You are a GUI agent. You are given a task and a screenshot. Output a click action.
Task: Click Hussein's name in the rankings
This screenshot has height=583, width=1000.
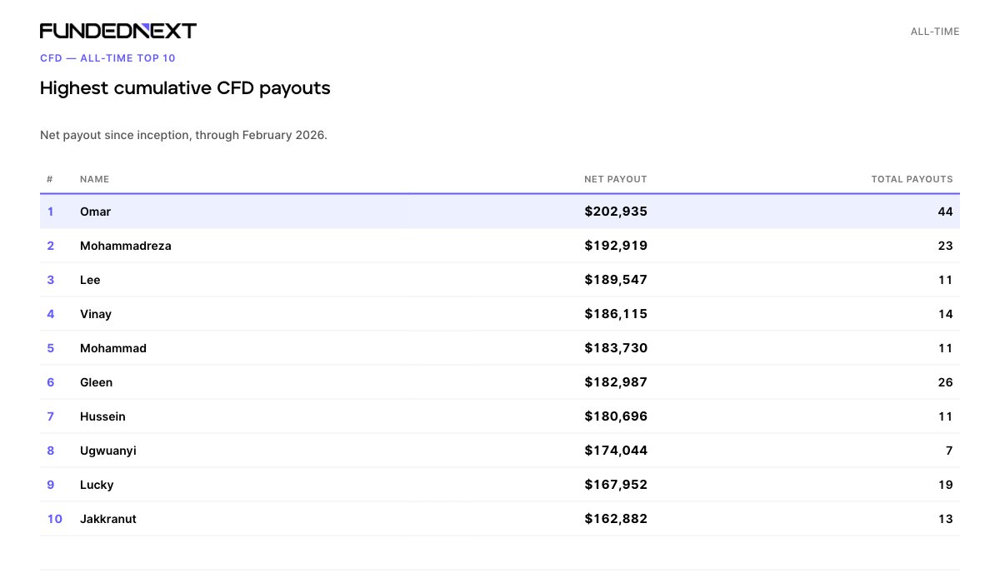[x=102, y=416]
